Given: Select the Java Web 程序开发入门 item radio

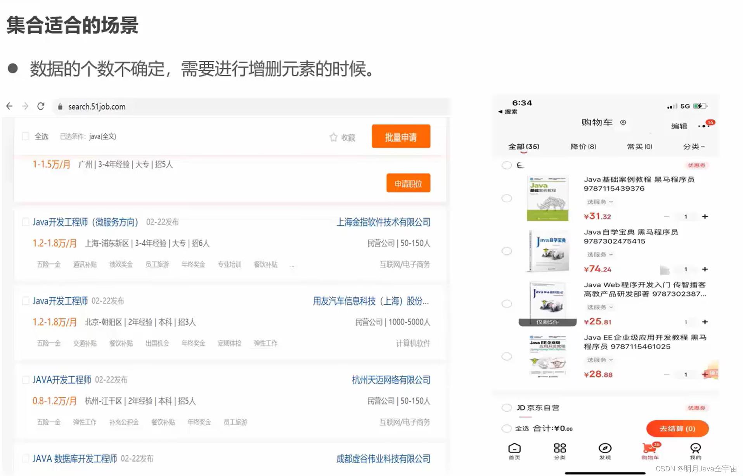Looking at the screenshot, I should tap(507, 304).
